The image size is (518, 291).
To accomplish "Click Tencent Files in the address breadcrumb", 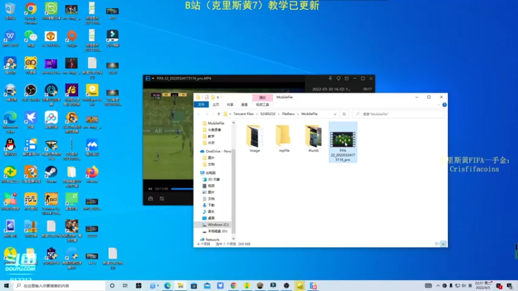I will click(x=243, y=114).
